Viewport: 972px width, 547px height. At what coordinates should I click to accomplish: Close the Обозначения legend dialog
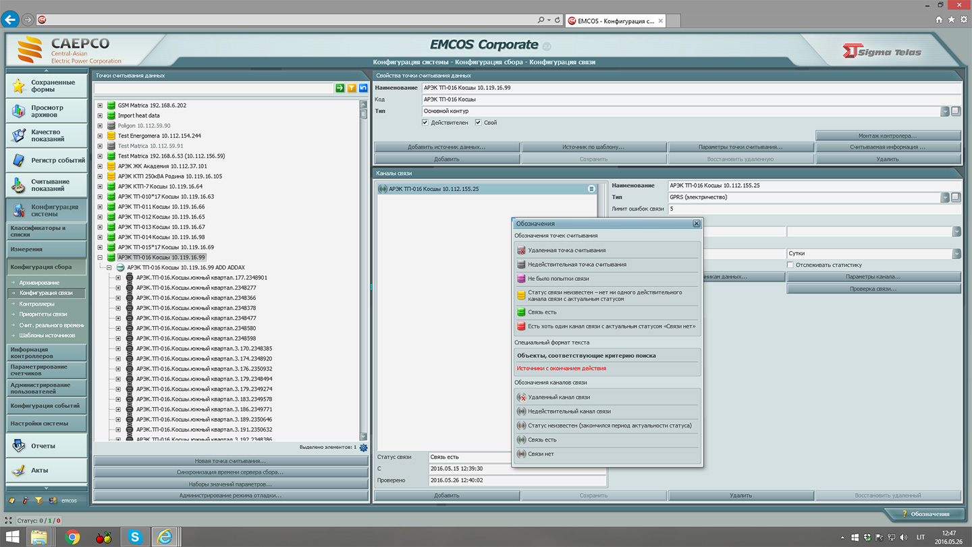pyautogui.click(x=696, y=224)
